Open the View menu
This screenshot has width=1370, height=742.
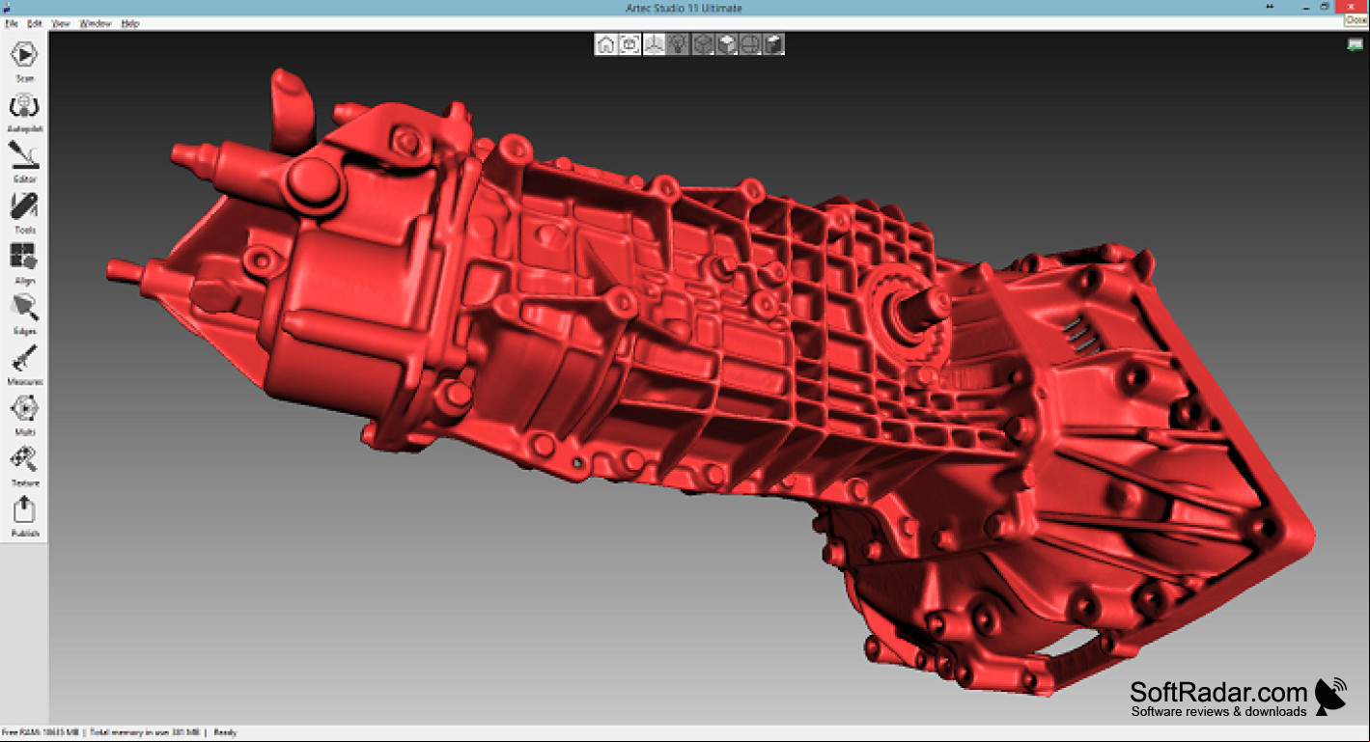pyautogui.click(x=61, y=23)
